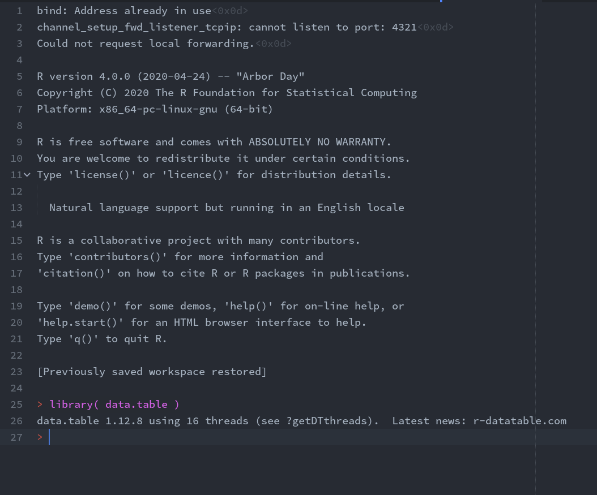Collapse the fold chevron at line 11
597x495 pixels.
pyautogui.click(x=27, y=175)
